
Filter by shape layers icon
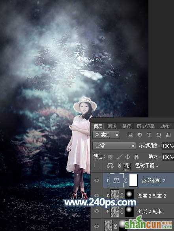159,135
